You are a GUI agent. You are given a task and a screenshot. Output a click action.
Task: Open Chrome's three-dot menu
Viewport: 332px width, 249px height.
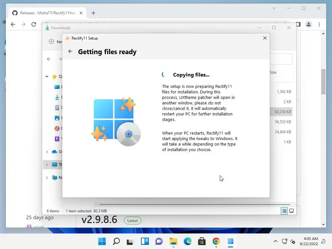point(319,24)
